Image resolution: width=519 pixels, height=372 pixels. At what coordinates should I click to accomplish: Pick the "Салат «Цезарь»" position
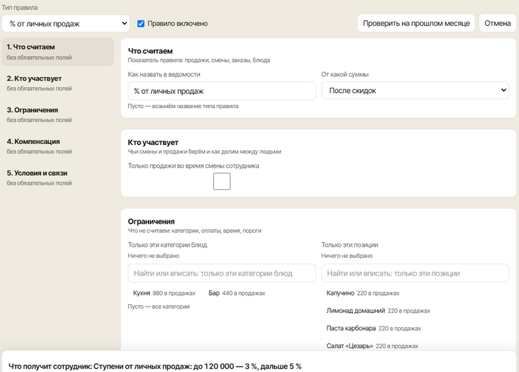tap(372, 346)
